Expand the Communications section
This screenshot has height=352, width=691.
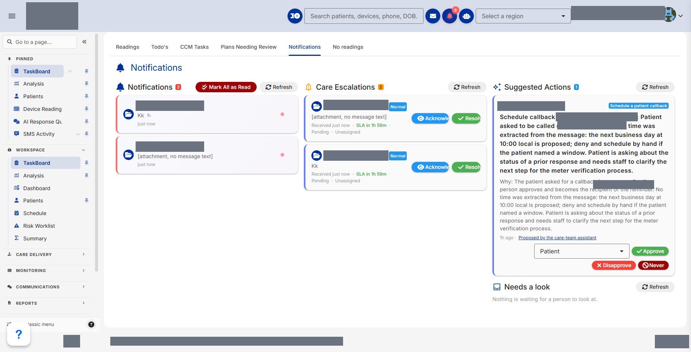[46, 287]
